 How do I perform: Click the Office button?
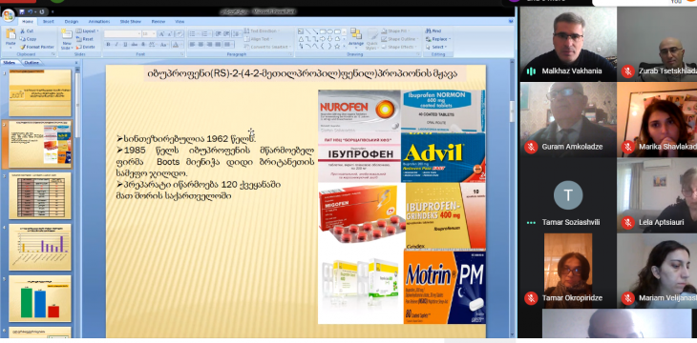8,16
